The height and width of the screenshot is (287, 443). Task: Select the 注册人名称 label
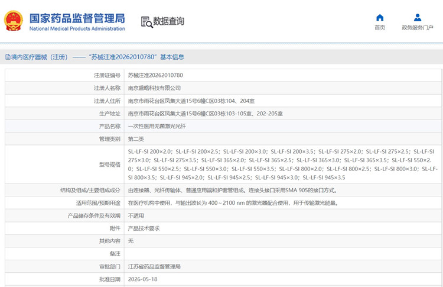(107, 88)
